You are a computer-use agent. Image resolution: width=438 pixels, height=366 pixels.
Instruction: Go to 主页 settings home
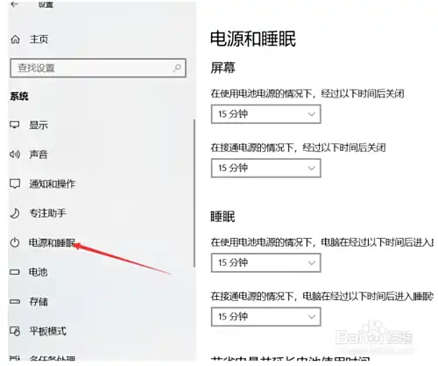coord(39,39)
